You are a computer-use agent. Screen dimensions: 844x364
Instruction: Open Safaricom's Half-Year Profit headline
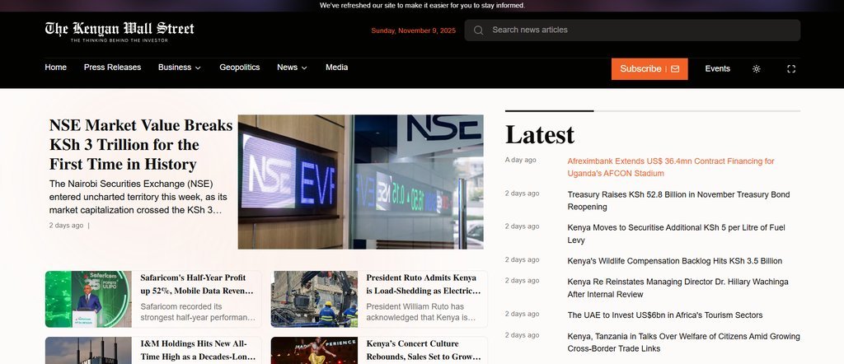(196, 284)
